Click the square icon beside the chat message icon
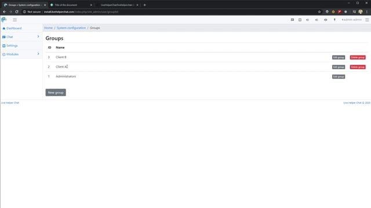This screenshot has width=371, height=208. click(300, 20)
